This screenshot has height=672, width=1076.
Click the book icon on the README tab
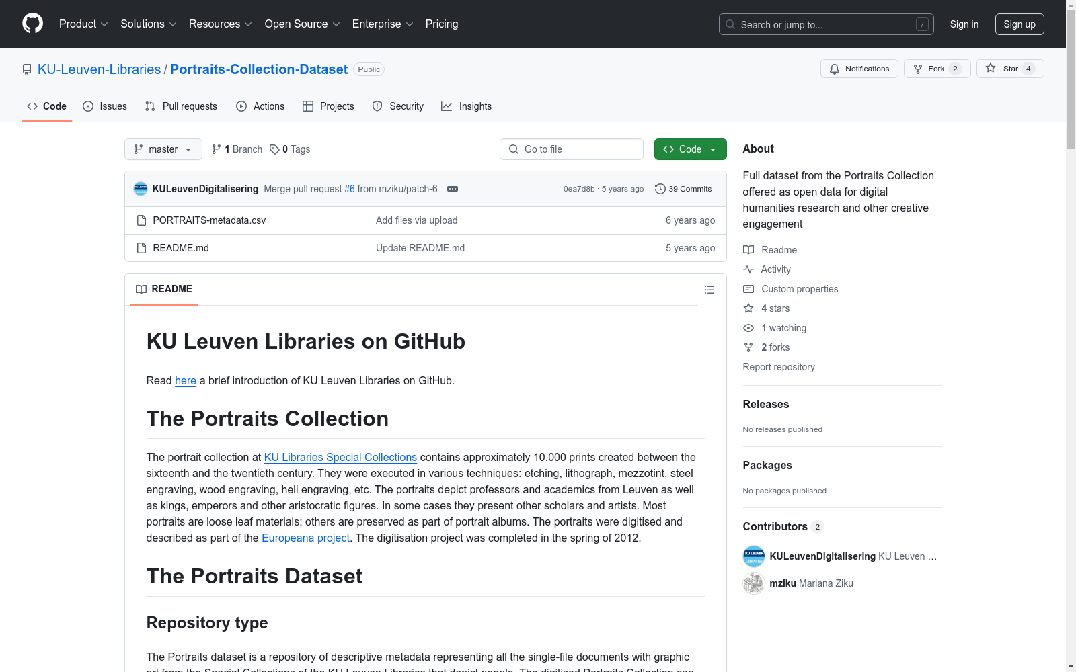coord(141,289)
